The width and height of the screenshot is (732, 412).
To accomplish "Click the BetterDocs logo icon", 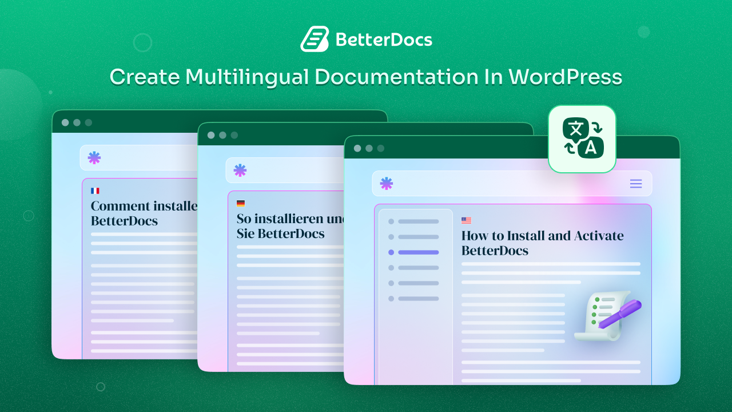I will (x=315, y=39).
